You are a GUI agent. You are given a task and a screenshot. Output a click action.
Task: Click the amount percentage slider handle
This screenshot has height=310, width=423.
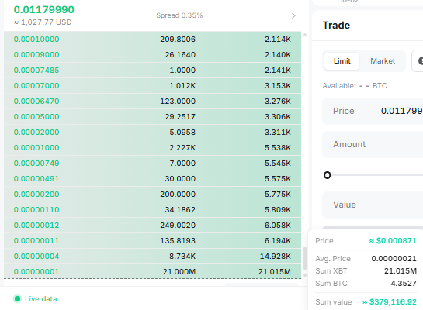pos(327,175)
